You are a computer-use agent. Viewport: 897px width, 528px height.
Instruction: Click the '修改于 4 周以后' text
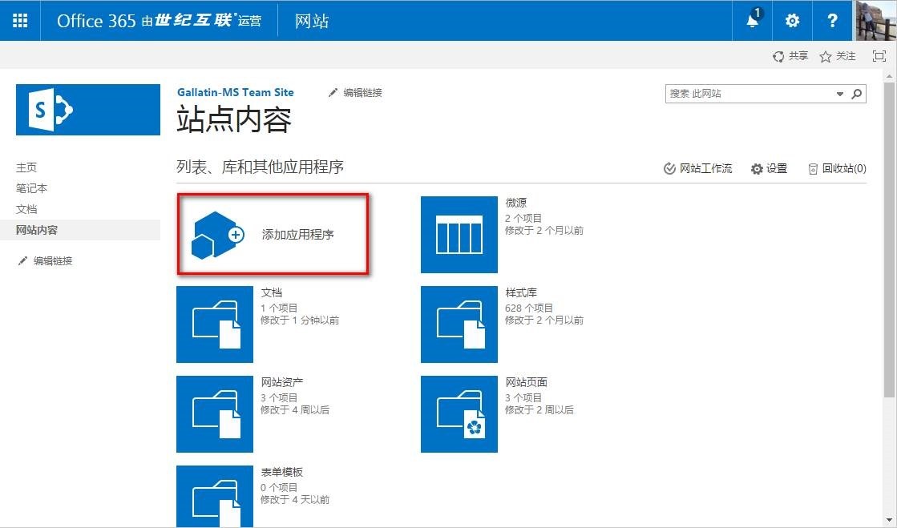[x=295, y=410]
